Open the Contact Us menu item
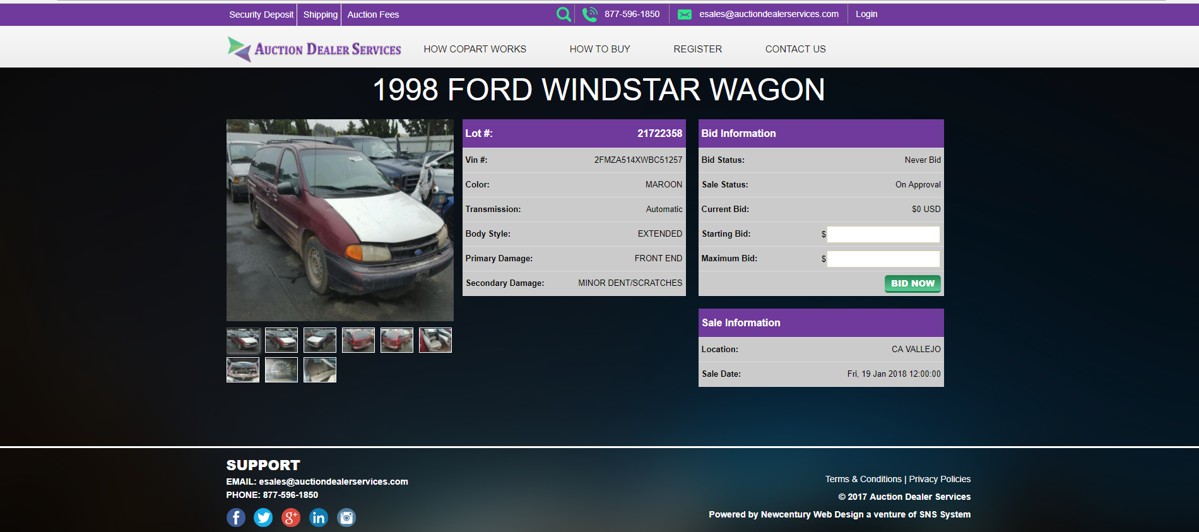Viewport: 1199px width, 532px height. click(x=796, y=49)
